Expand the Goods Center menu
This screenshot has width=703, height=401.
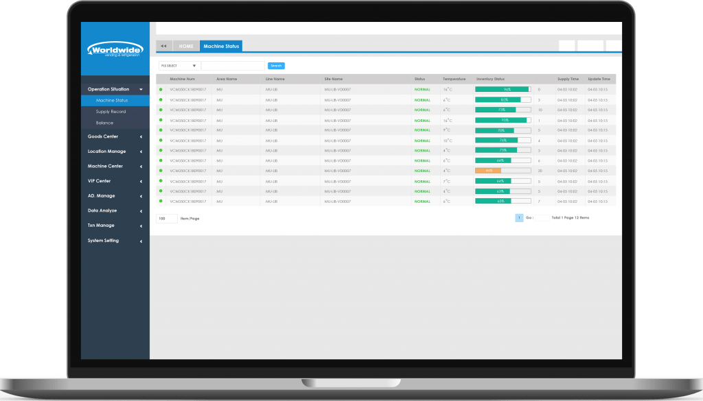(141, 136)
